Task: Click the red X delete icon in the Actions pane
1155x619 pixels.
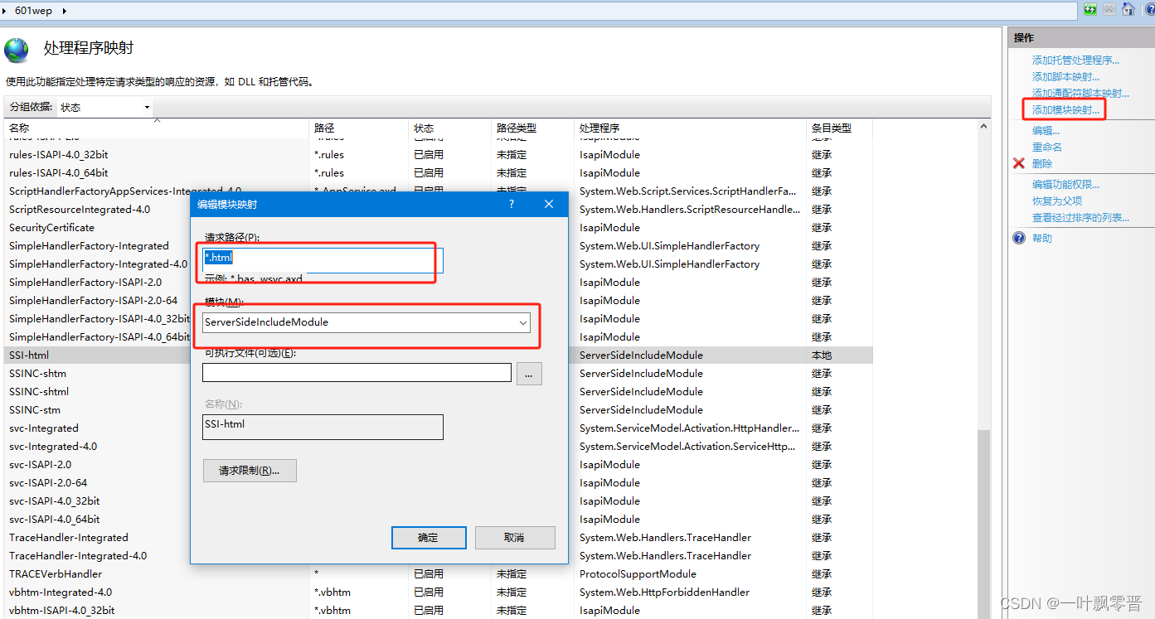Action: pyautogui.click(x=1019, y=163)
